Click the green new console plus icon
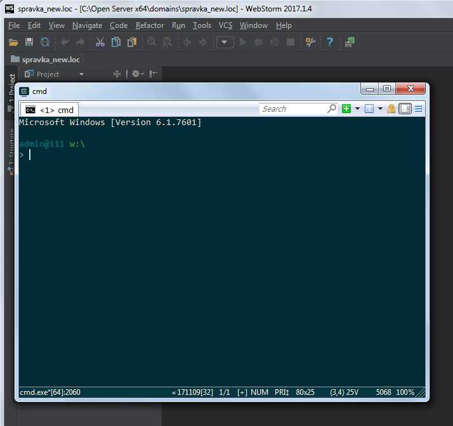453x426 pixels. [346, 109]
